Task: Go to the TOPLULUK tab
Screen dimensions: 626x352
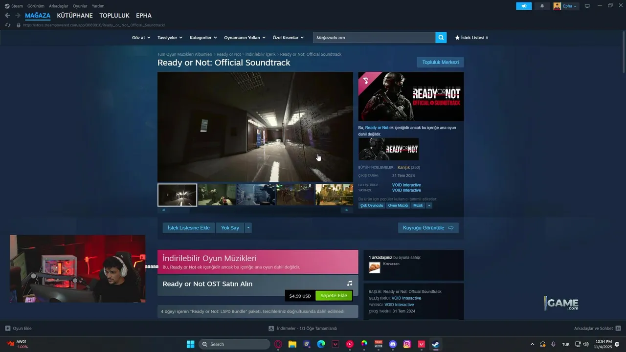Action: click(x=114, y=16)
